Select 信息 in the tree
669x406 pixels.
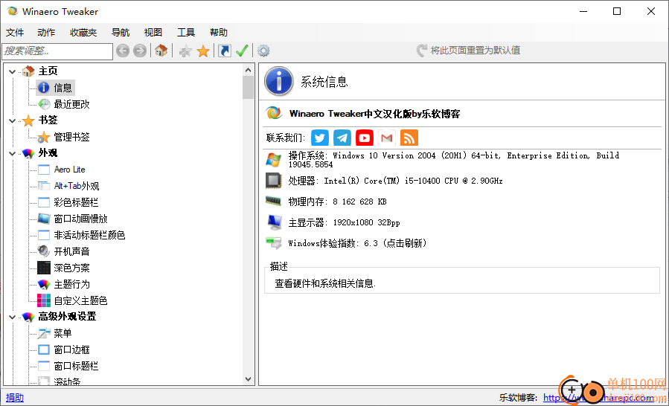[x=63, y=88]
